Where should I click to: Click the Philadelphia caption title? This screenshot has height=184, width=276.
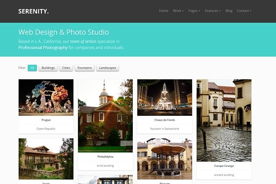point(105,156)
